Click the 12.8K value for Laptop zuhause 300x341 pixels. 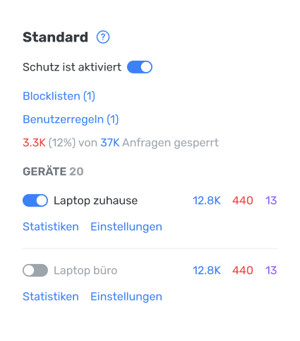pyautogui.click(x=207, y=201)
